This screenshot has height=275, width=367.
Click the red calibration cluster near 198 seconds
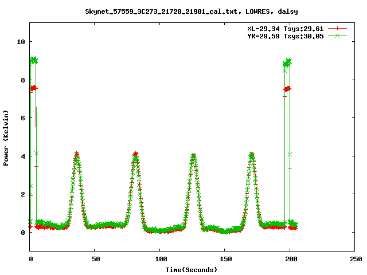(287, 89)
